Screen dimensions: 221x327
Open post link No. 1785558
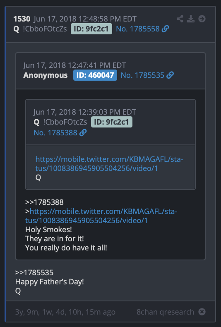pos(137,29)
